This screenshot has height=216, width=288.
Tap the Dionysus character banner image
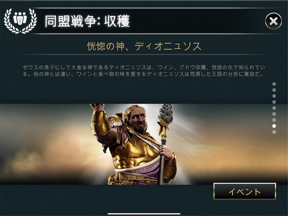144,144
